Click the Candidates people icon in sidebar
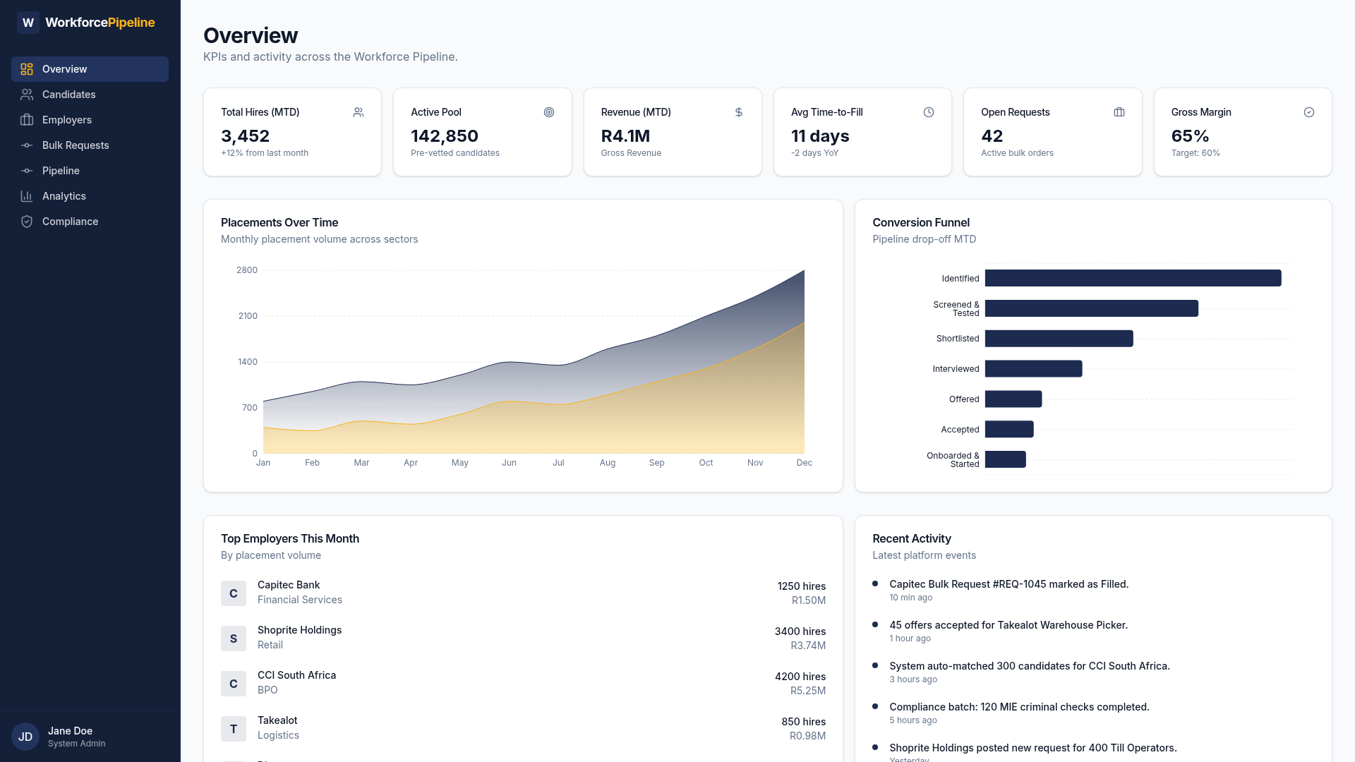1355x762 pixels. pyautogui.click(x=27, y=95)
